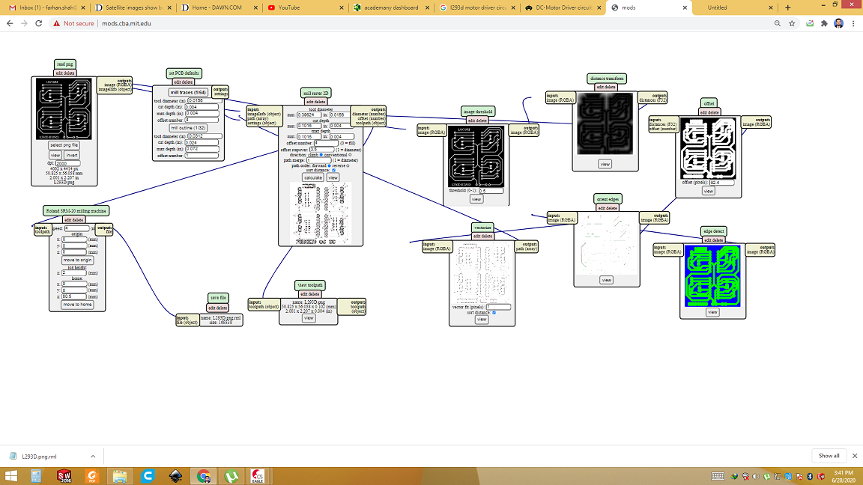The width and height of the screenshot is (863, 485).
Task: Open touch keyboard tray icon
Action: [718, 476]
